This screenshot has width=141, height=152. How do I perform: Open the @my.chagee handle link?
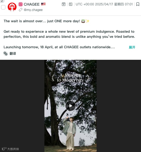(x=33, y=10)
